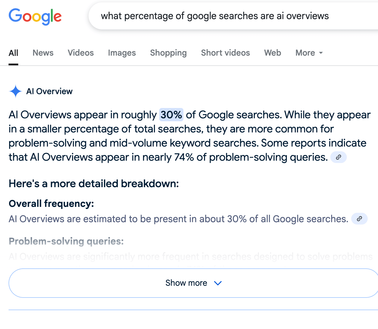Click the Overall frequency heading
This screenshot has width=378, height=329.
(x=52, y=203)
